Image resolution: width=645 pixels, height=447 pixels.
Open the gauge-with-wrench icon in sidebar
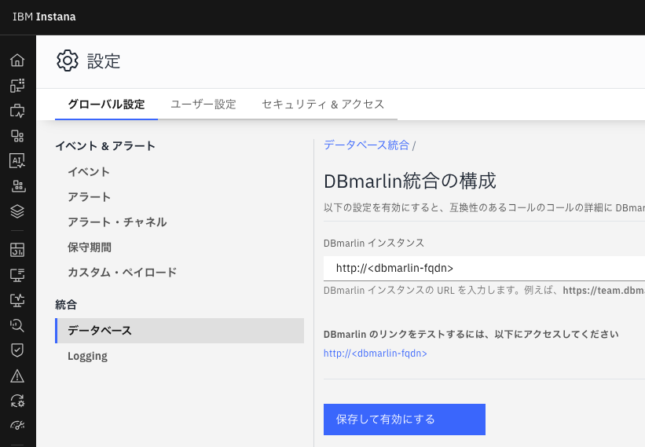17,425
